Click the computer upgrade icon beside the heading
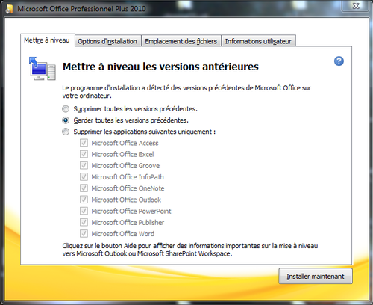This screenshot has height=305, width=373. [x=42, y=69]
